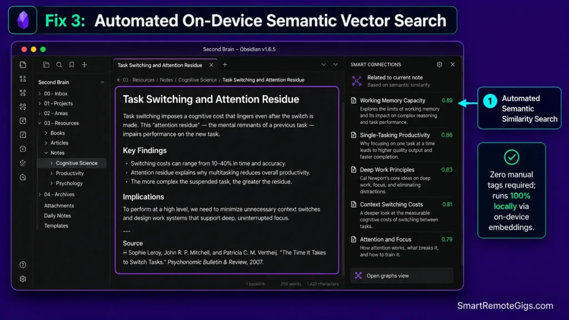Open Obsidian settings gear in left ribbon
The height and width of the screenshot is (320, 569).
pyautogui.click(x=23, y=279)
